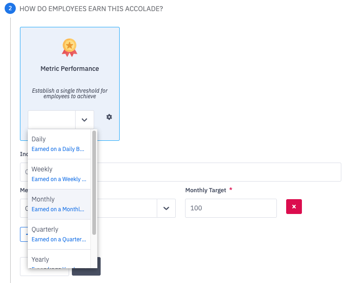Choose the Monthly option
This screenshot has height=283, width=352.
(x=59, y=204)
